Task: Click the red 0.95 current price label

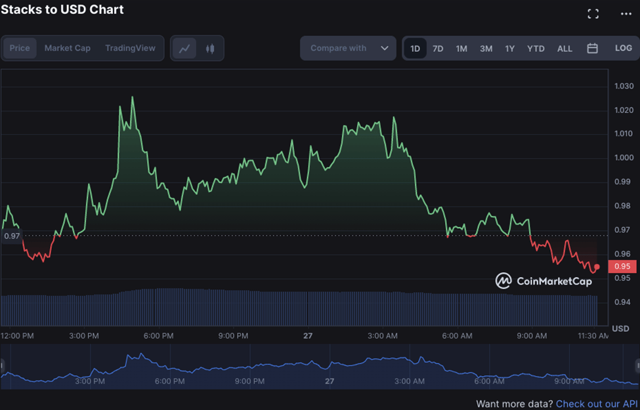Action: coord(622,266)
